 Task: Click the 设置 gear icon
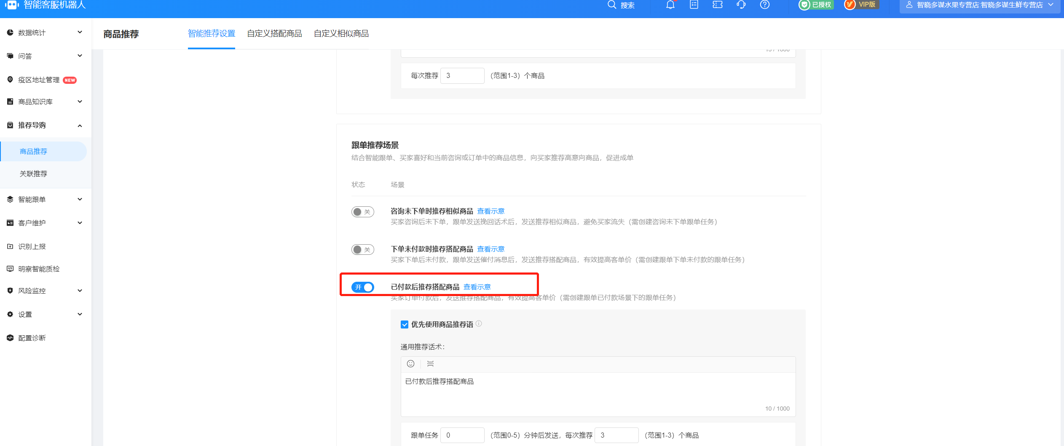[10, 314]
